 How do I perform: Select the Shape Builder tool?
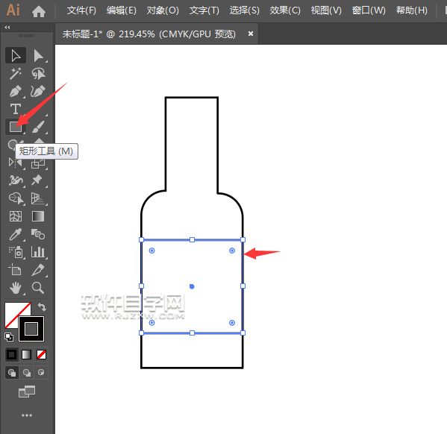tap(16, 198)
